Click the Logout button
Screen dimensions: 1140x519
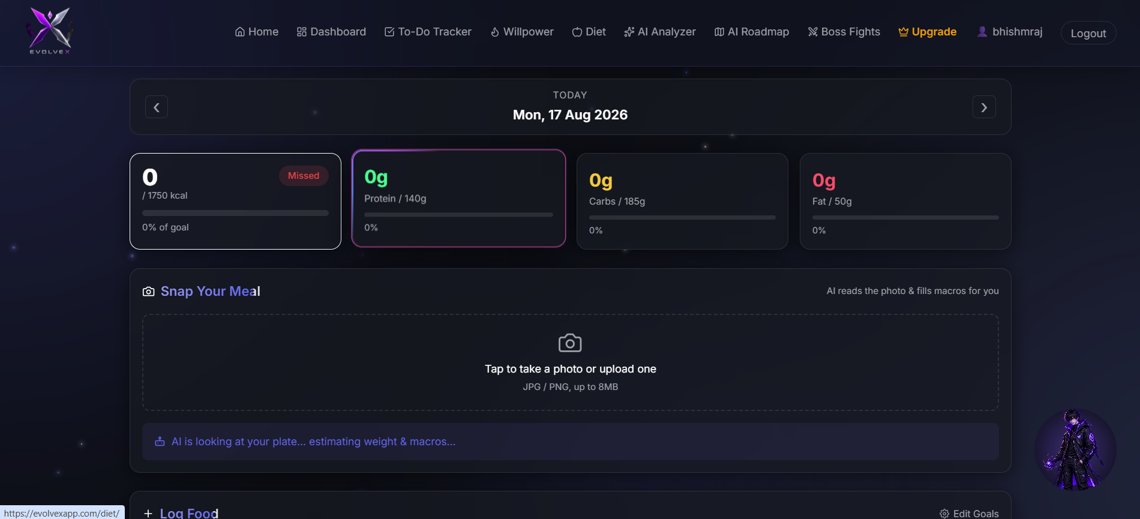point(1088,33)
